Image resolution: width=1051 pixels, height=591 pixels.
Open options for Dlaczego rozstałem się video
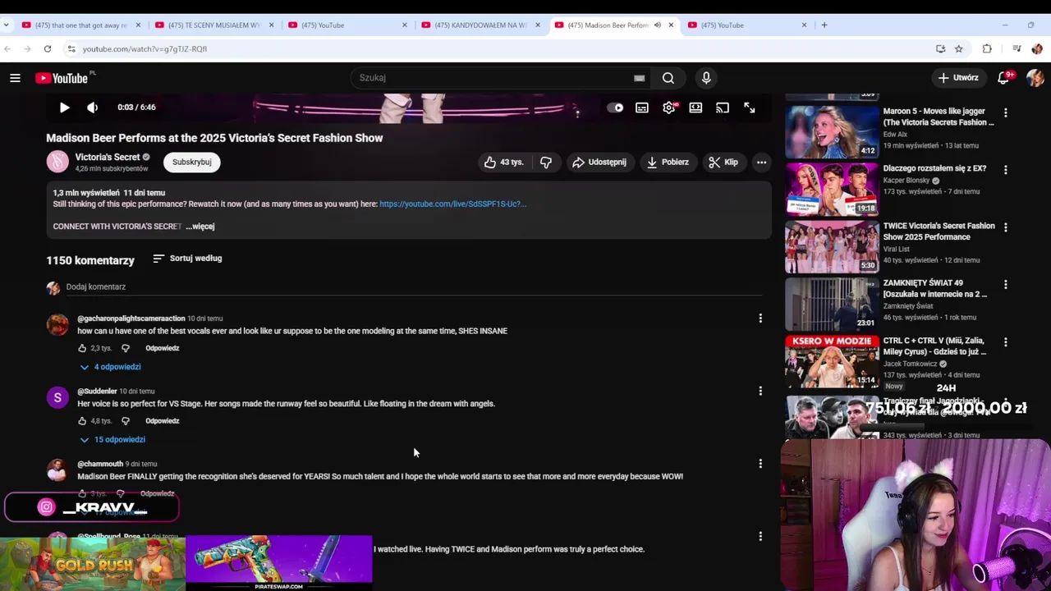[x=1006, y=170]
